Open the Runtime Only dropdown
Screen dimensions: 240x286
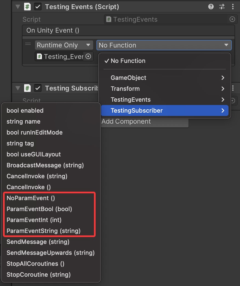pyautogui.click(x=64, y=45)
